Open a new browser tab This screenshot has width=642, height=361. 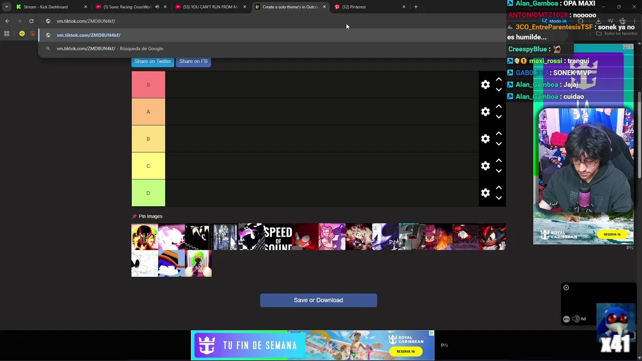pos(416,7)
